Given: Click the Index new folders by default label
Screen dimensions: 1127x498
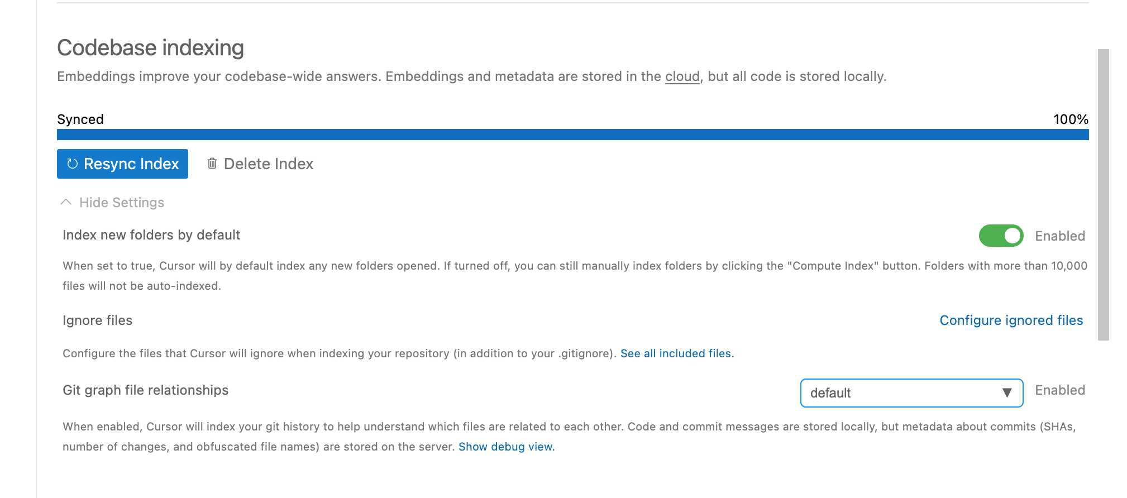Looking at the screenshot, I should click(151, 235).
